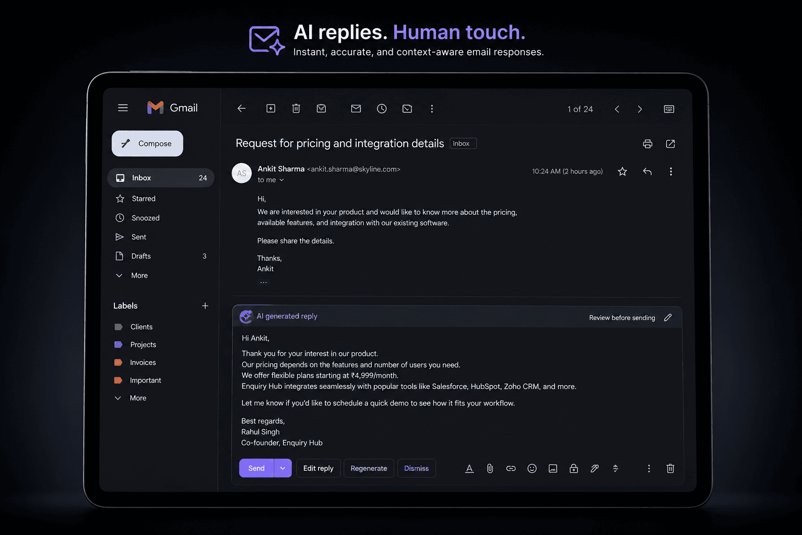Click the AS sender avatar

242,173
